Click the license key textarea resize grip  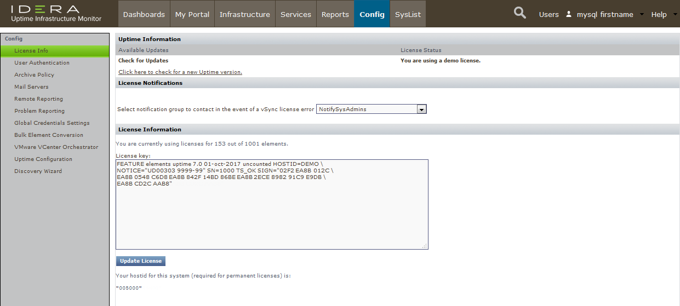pyautogui.click(x=424, y=246)
